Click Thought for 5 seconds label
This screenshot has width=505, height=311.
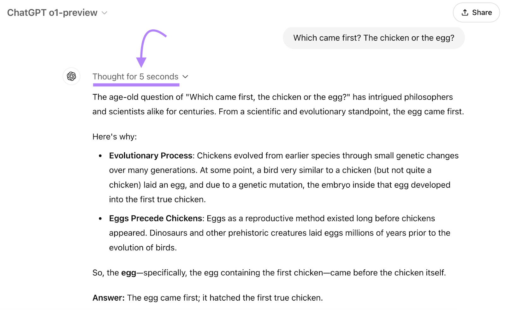135,76
